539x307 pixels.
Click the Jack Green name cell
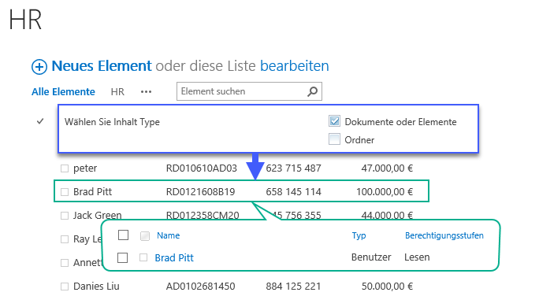tap(97, 216)
